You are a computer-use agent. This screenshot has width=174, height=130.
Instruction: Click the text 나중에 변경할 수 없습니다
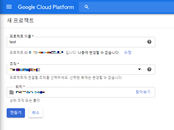99,53
